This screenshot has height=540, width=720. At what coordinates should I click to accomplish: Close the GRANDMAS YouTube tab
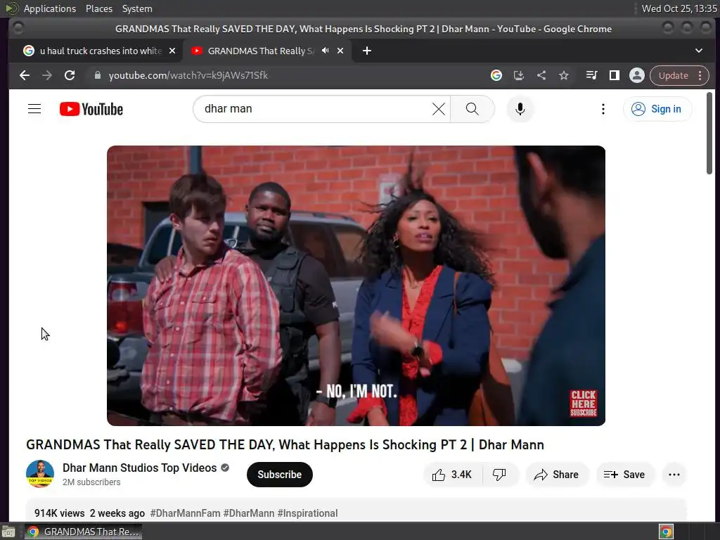coord(340,51)
